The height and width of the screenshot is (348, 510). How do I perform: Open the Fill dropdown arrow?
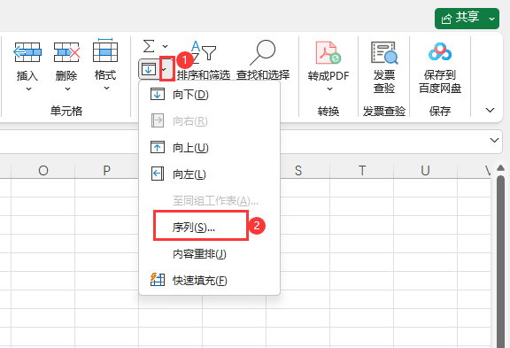coord(165,69)
